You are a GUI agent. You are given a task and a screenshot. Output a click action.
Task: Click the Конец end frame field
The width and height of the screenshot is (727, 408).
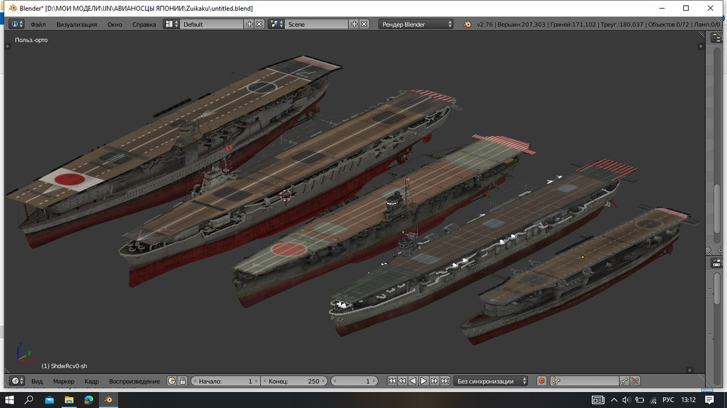294,381
